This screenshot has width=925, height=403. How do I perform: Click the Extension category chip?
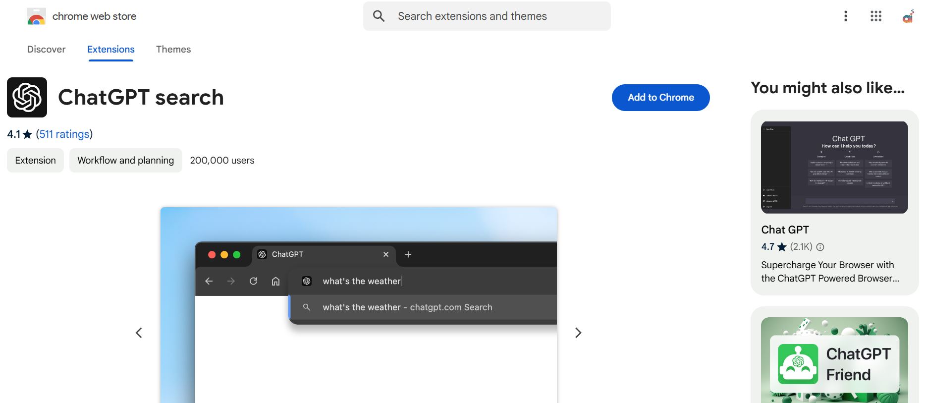click(35, 161)
